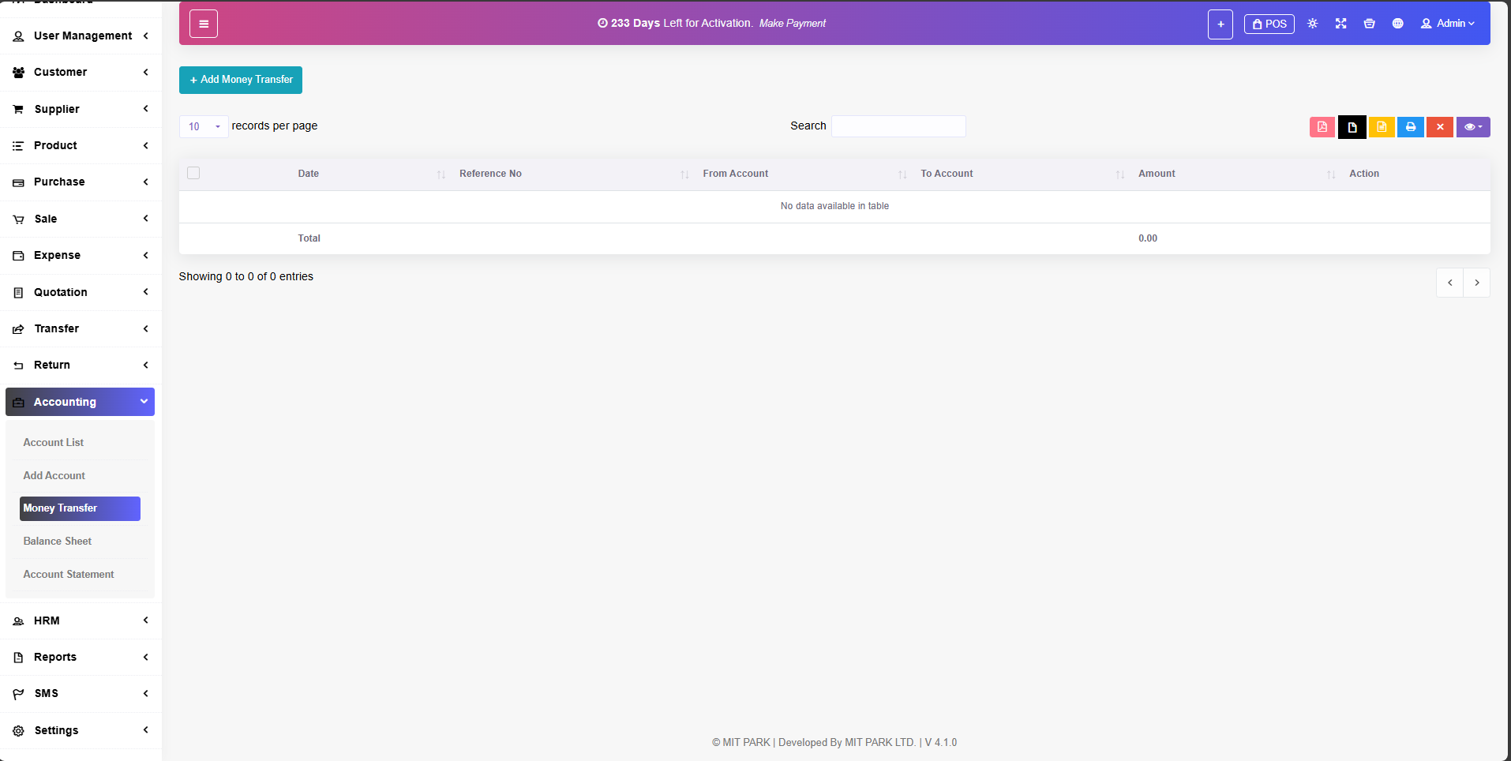Check the select-all checkbox in table header
This screenshot has width=1511, height=761.
(x=193, y=173)
